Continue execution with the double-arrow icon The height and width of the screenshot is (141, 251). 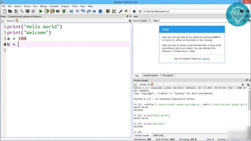[95, 11]
